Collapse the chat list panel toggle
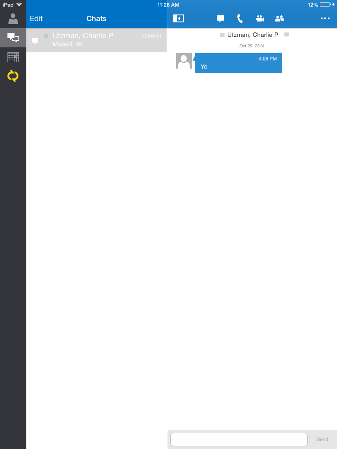This screenshot has height=449, width=337. coord(178,18)
